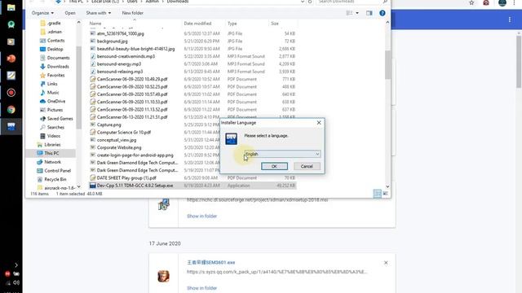Open PowerPoint from taskbar
This screenshot has height=293, width=522.
(x=11, y=59)
